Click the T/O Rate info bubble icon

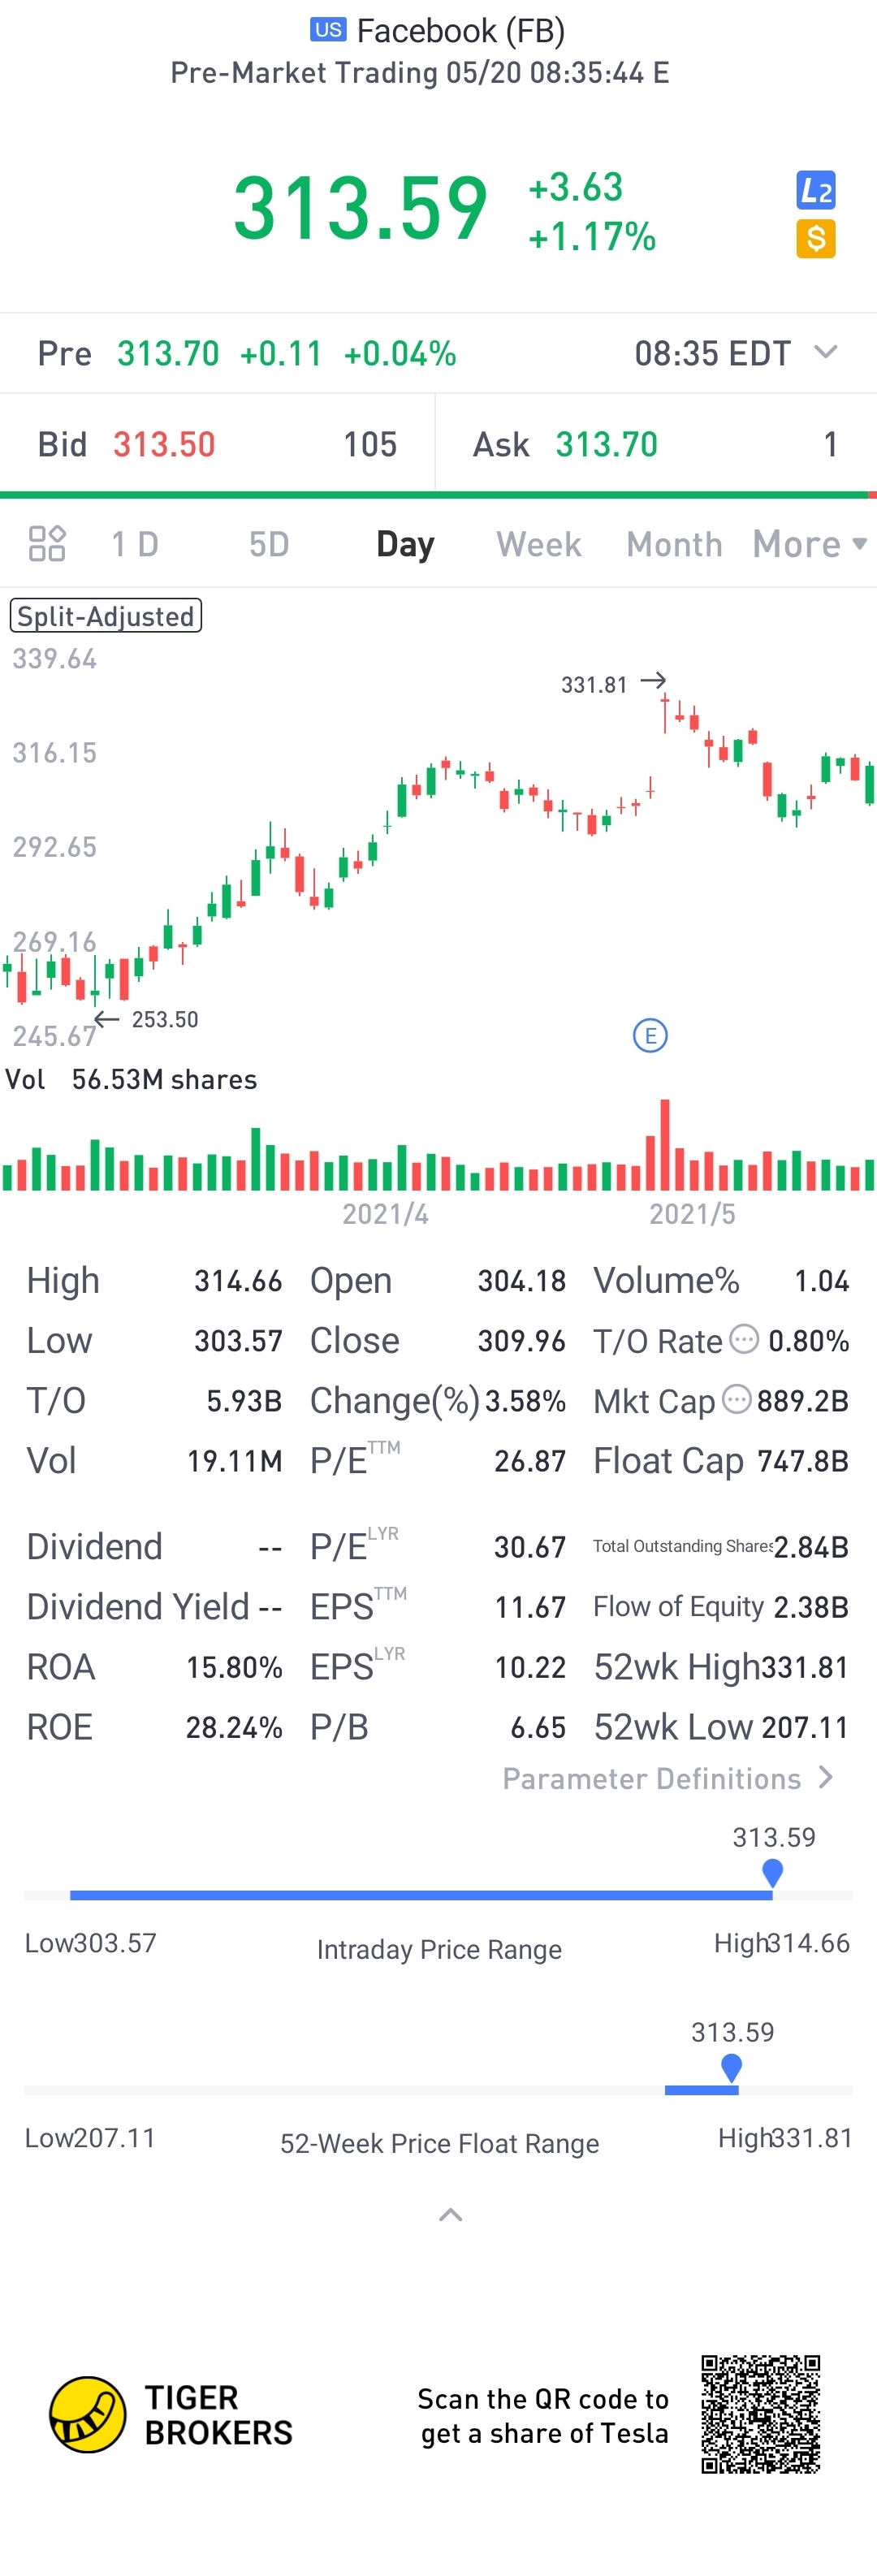(x=744, y=1338)
